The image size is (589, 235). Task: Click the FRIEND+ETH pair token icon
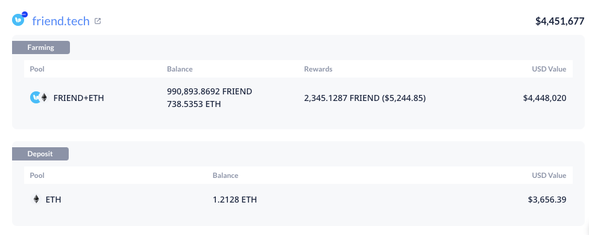point(39,98)
